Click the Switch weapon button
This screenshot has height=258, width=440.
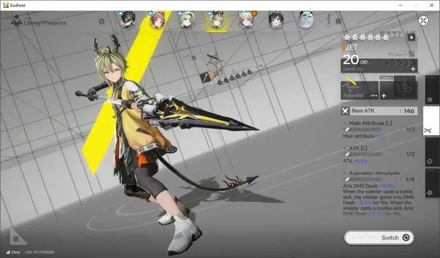(x=379, y=238)
